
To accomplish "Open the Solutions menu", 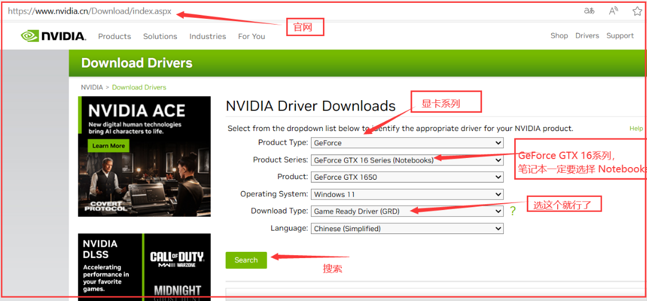I will click(160, 36).
